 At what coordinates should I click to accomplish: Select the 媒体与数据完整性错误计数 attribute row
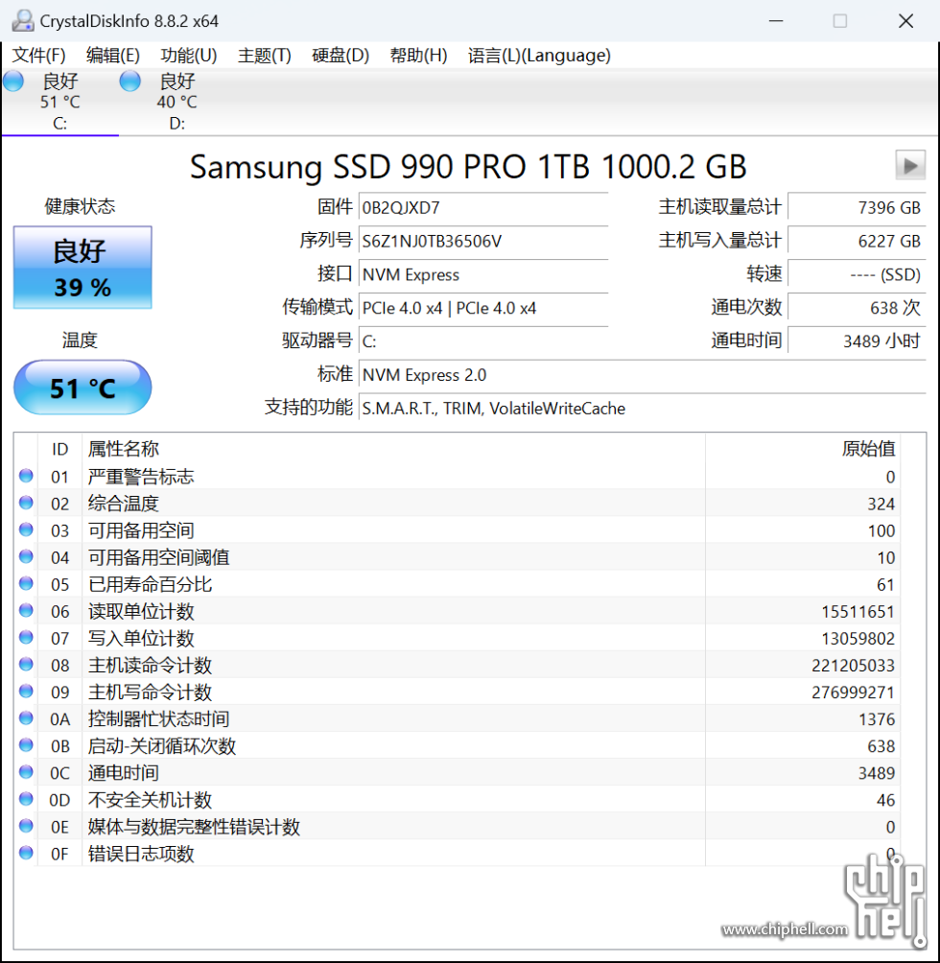[x=457, y=827]
